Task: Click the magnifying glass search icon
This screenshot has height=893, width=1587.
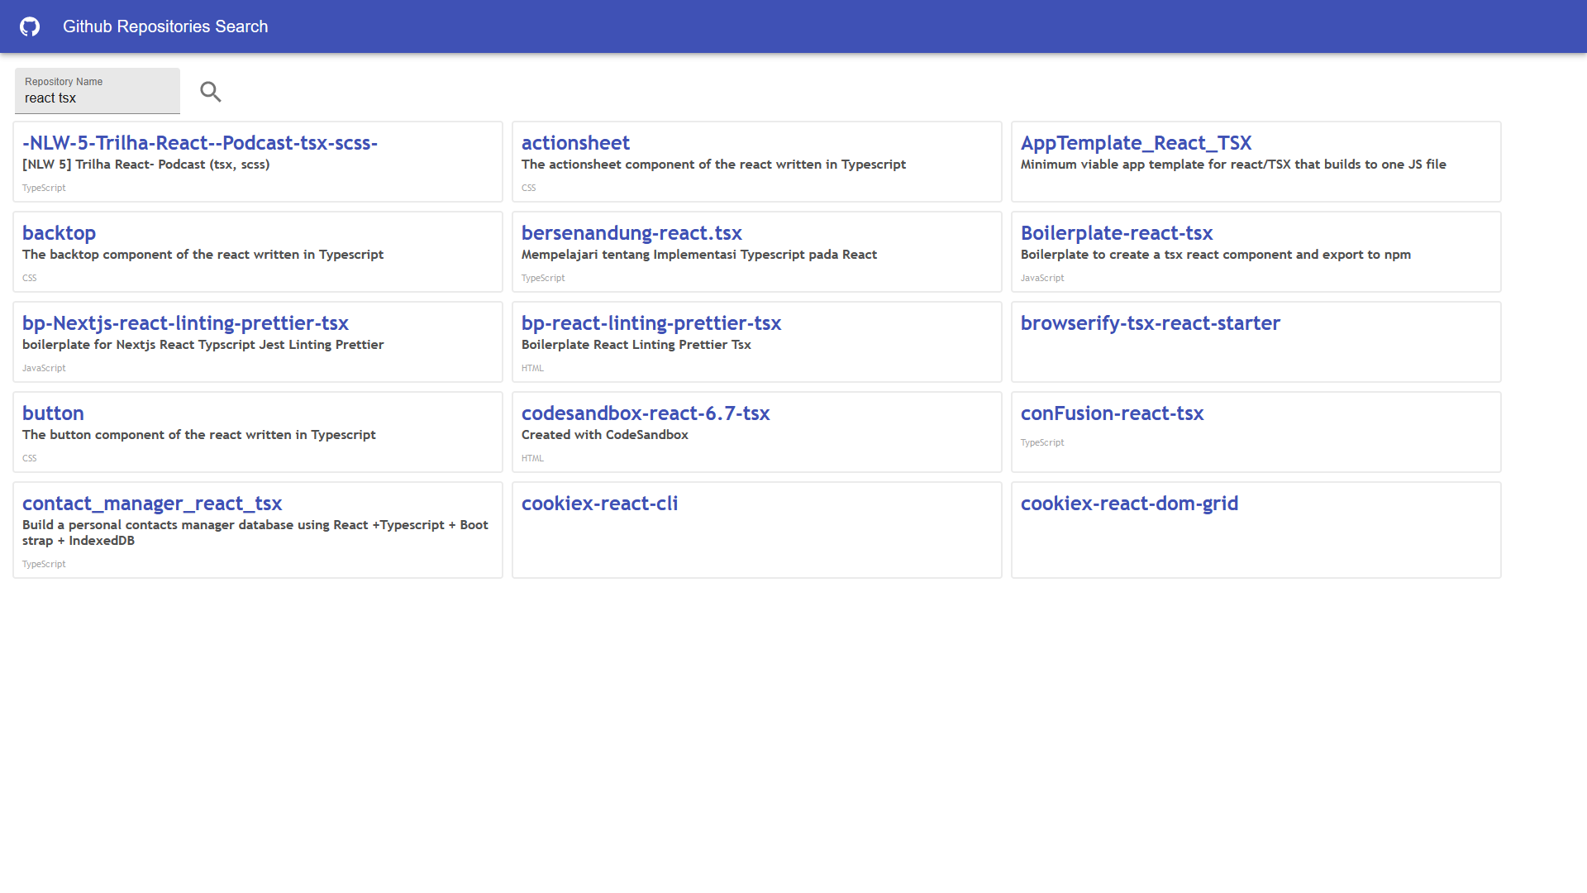Action: (211, 92)
